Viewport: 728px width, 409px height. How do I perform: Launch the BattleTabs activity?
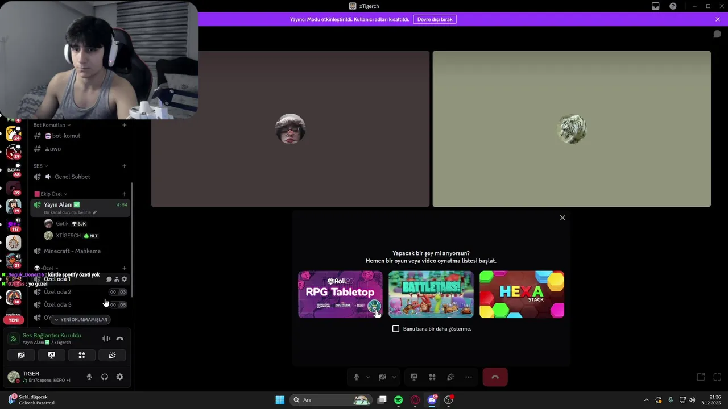[431, 294]
